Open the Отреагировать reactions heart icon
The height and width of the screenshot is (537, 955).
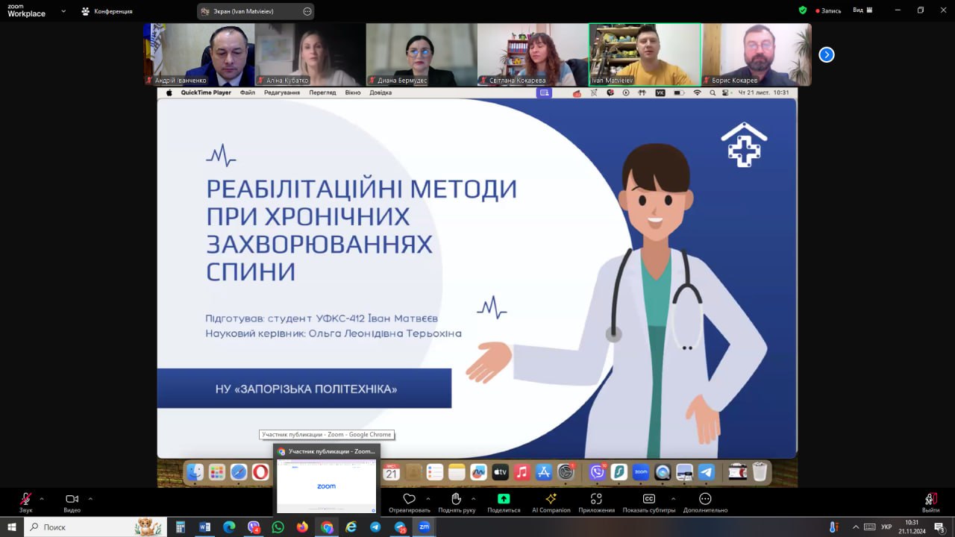click(x=409, y=499)
